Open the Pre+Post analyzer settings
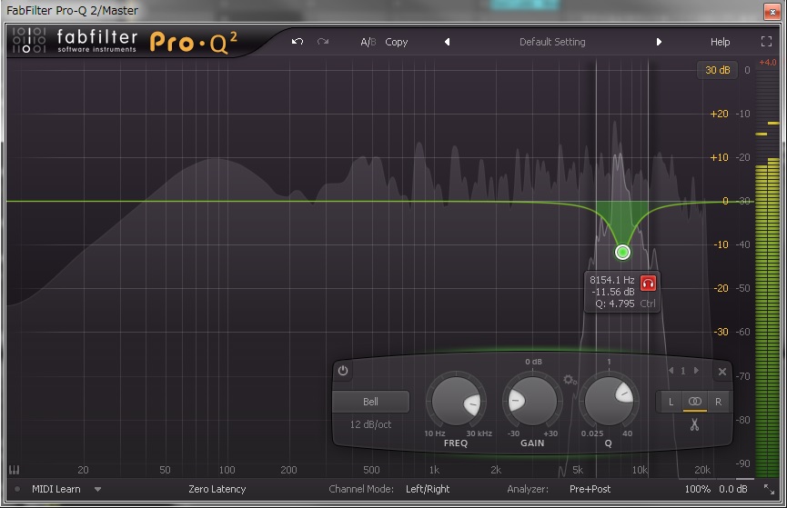Image resolution: width=787 pixels, height=508 pixels. coord(590,489)
